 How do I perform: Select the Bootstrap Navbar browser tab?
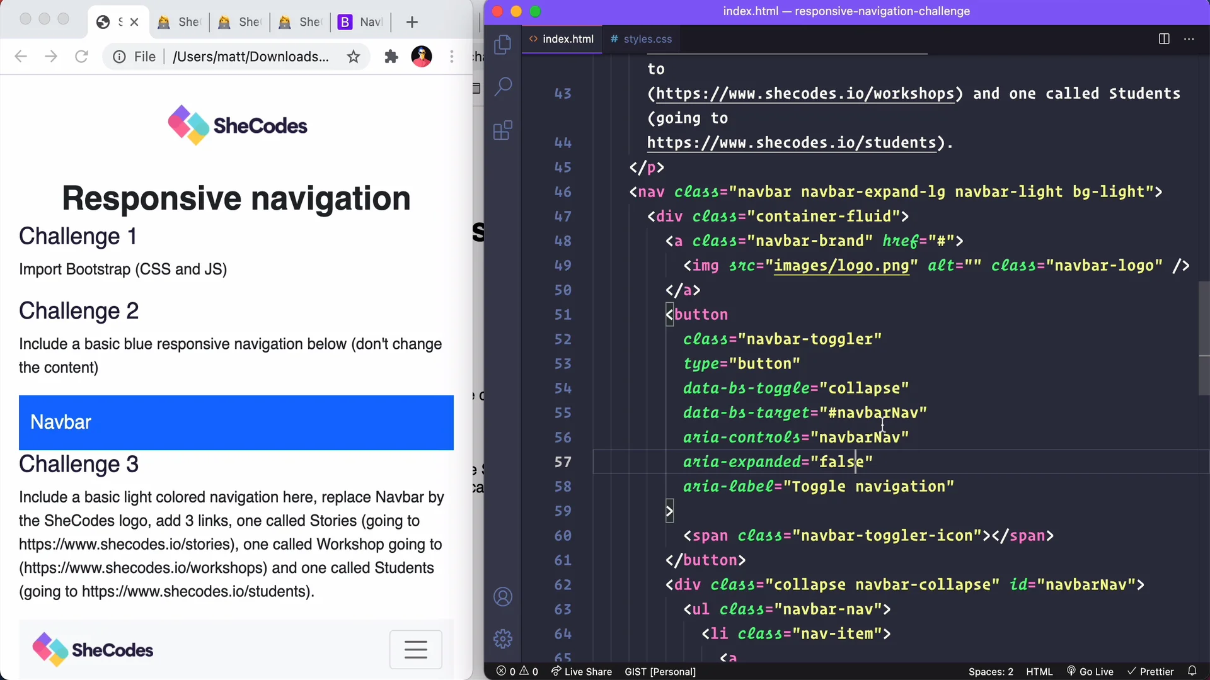tap(359, 22)
